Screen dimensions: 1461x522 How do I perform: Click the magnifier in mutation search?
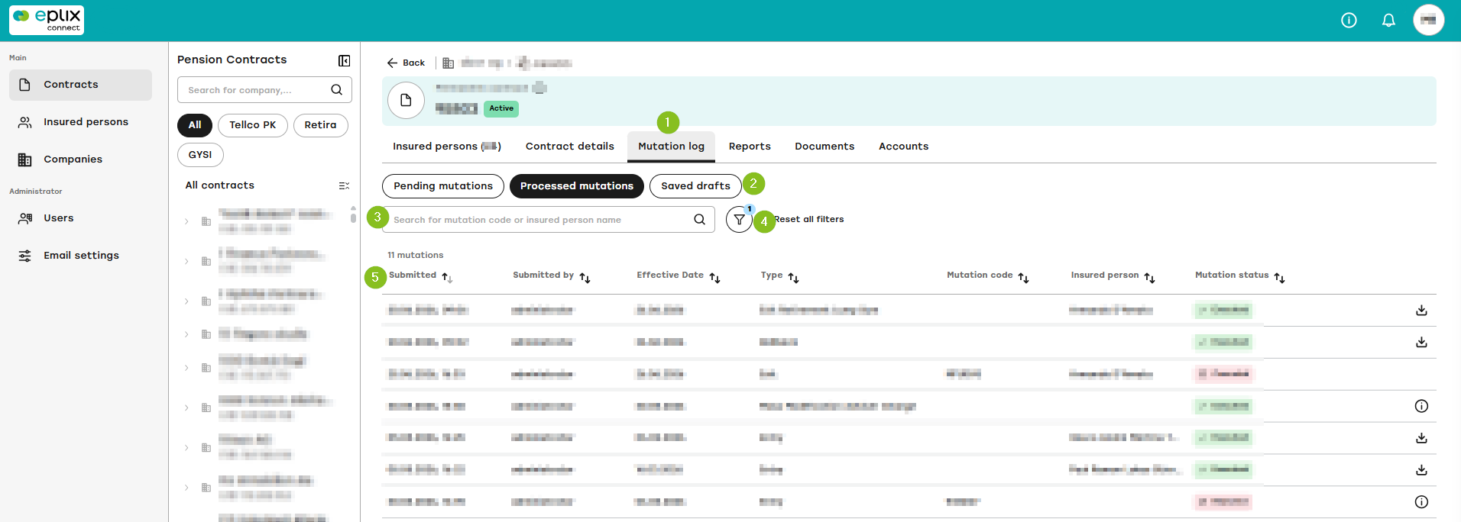coord(699,220)
